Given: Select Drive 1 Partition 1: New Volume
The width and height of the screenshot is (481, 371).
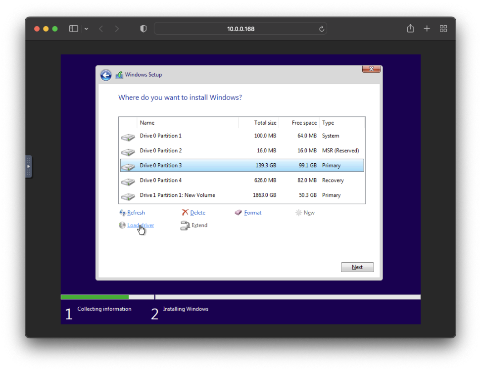Looking at the screenshot, I should pyautogui.click(x=242, y=195).
